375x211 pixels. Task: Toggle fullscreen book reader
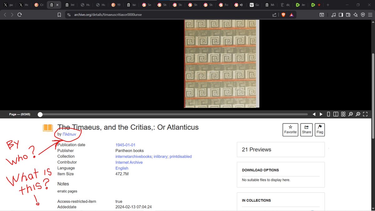click(x=365, y=114)
